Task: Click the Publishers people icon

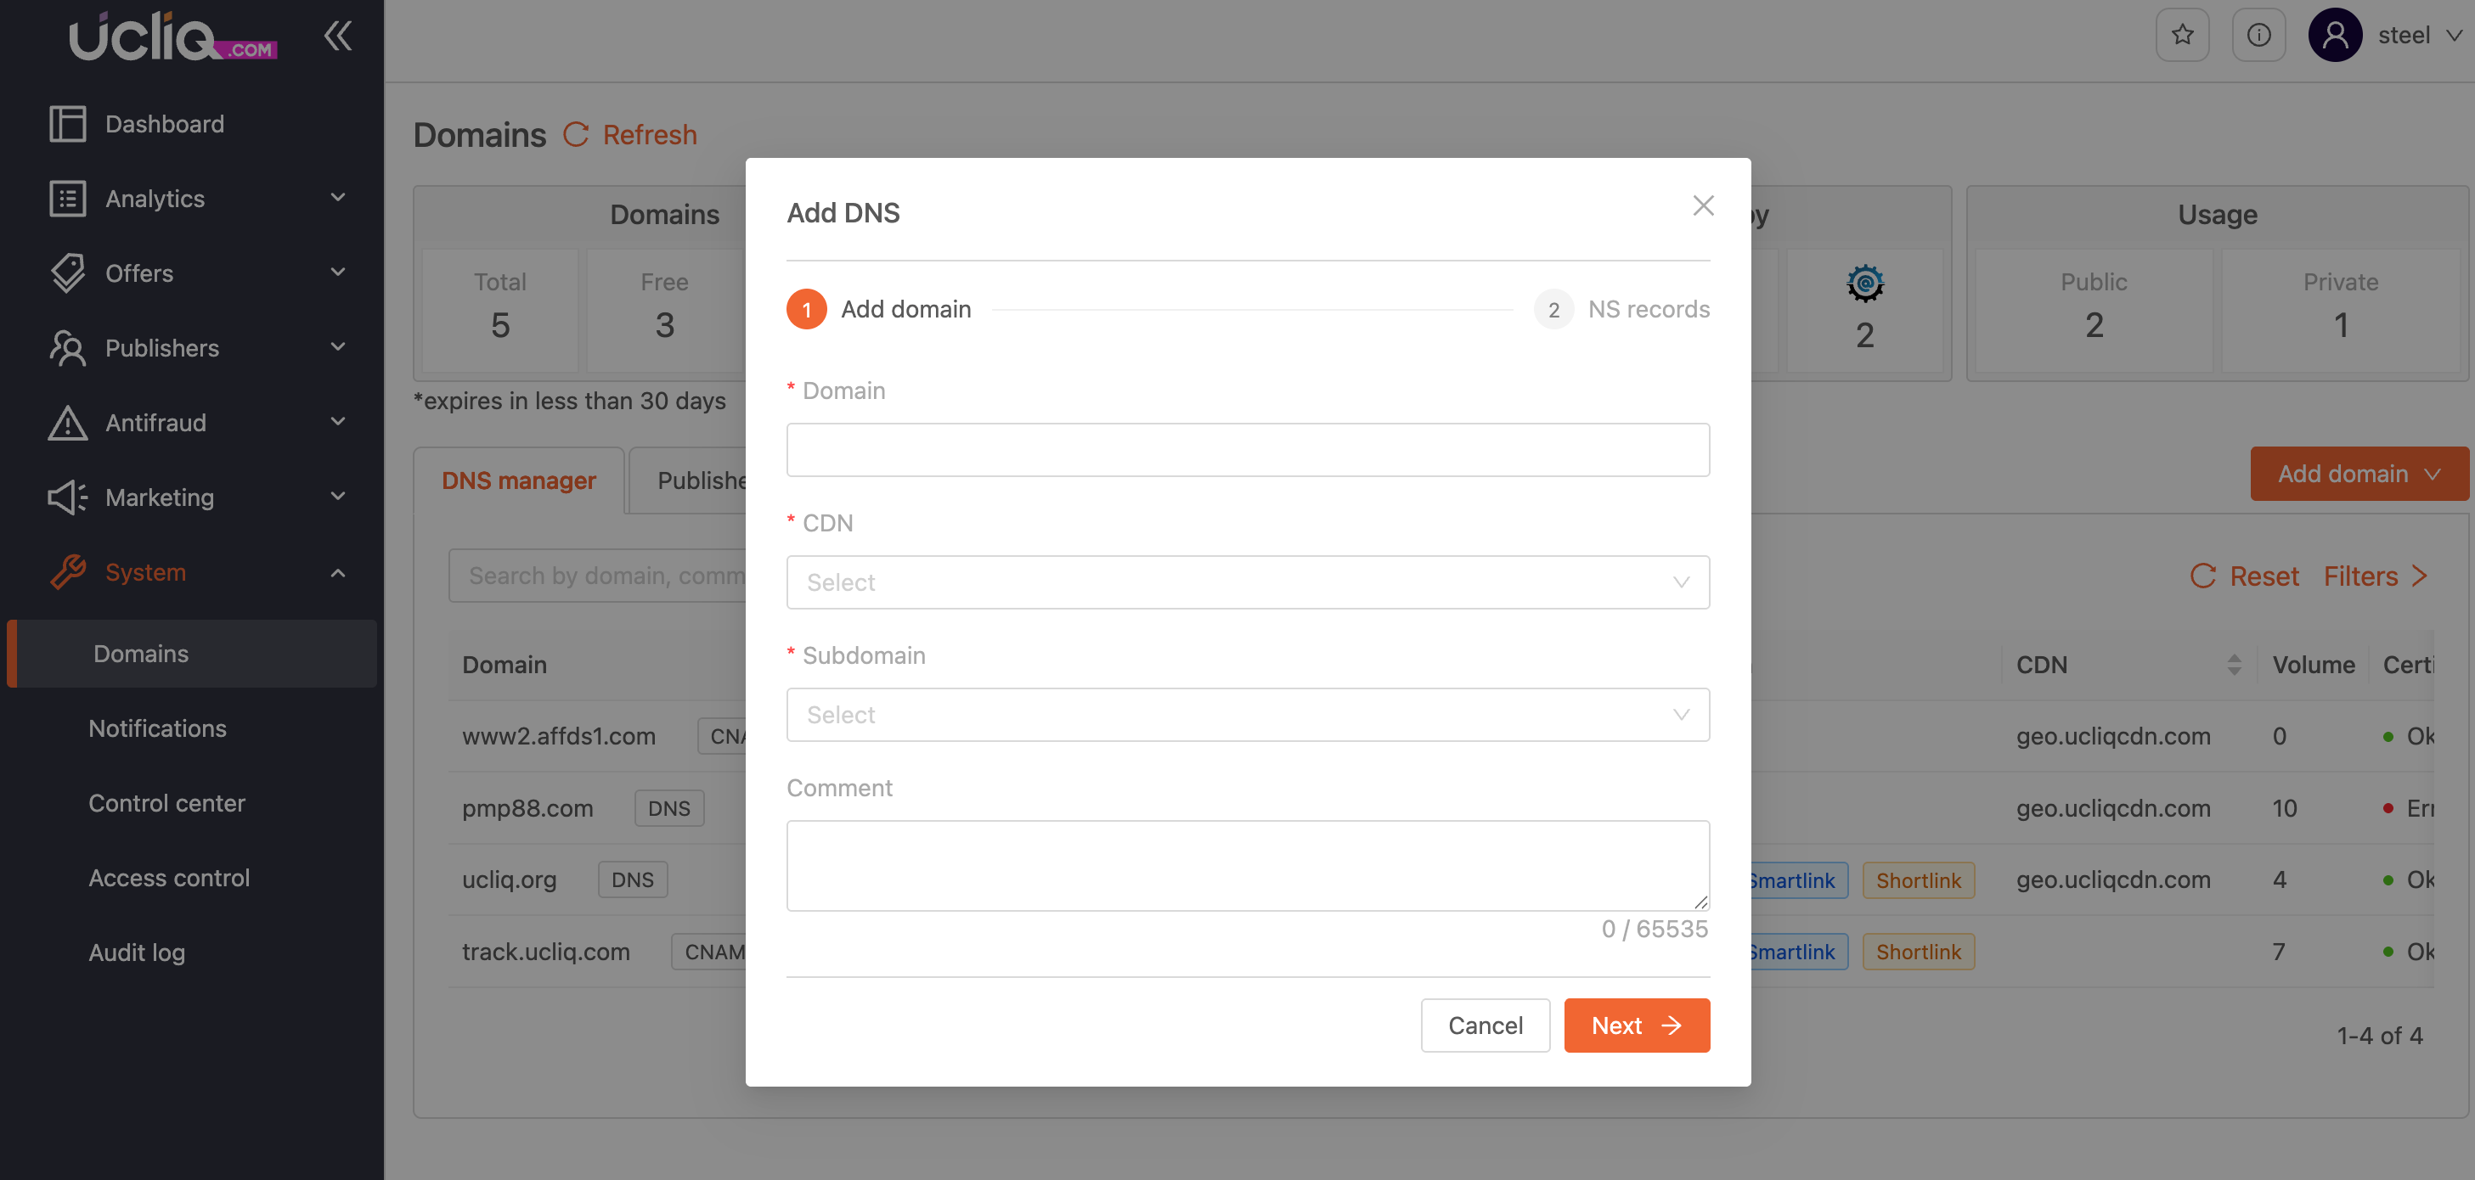Action: (x=67, y=347)
